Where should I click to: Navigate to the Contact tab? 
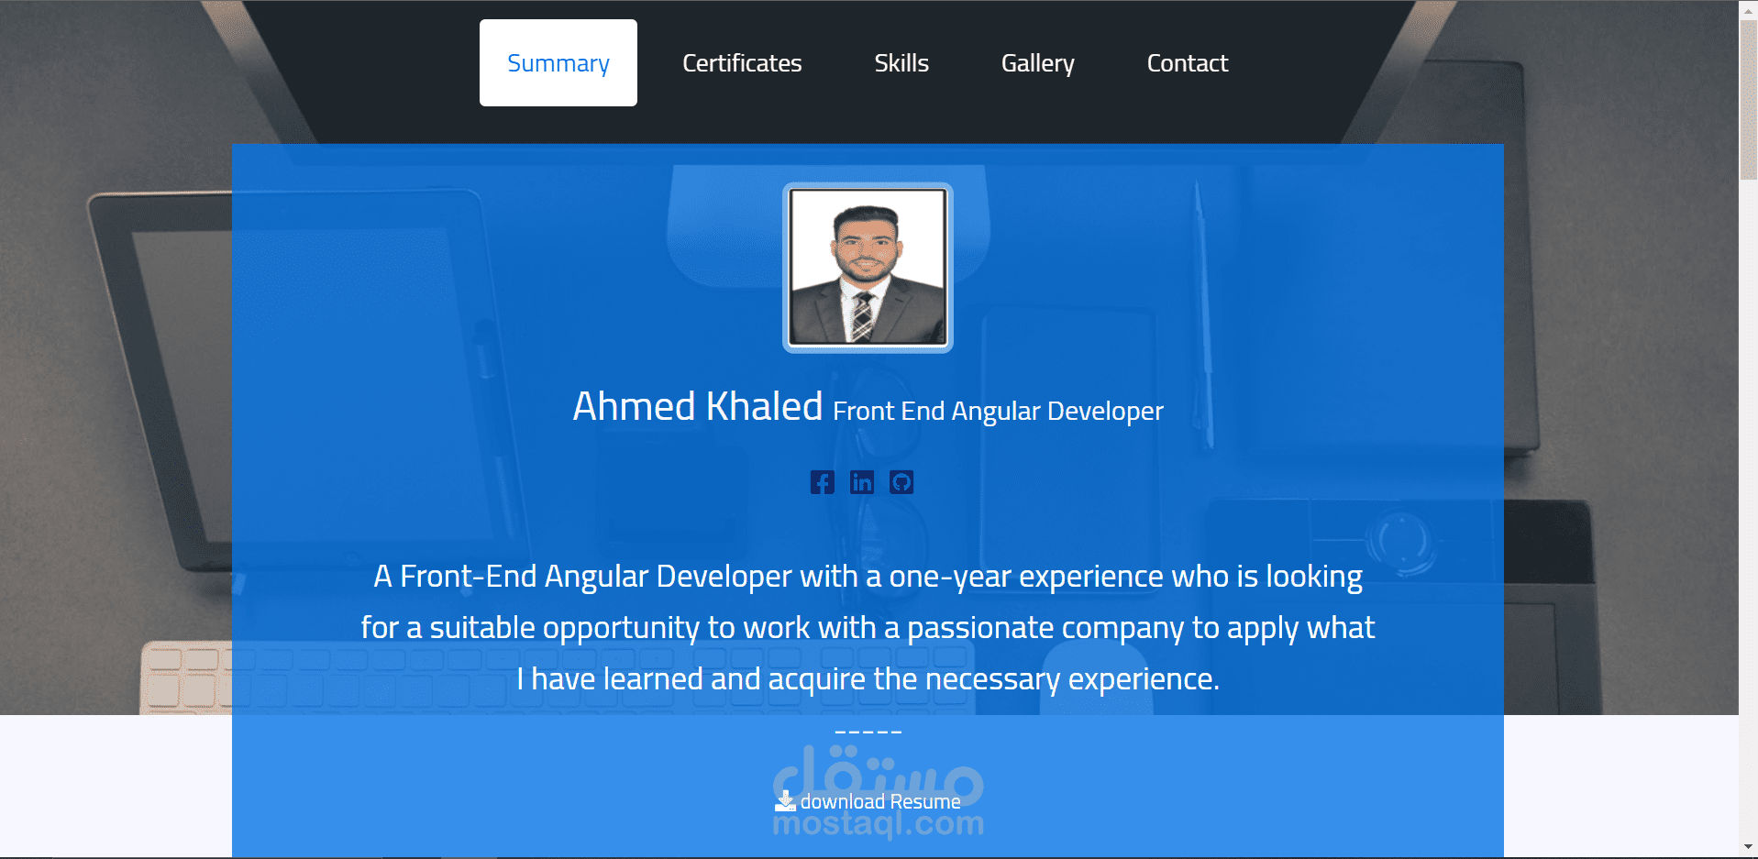pyautogui.click(x=1188, y=63)
